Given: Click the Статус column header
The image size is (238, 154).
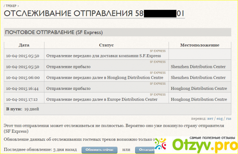Looking at the screenshot, I should 106,45.
